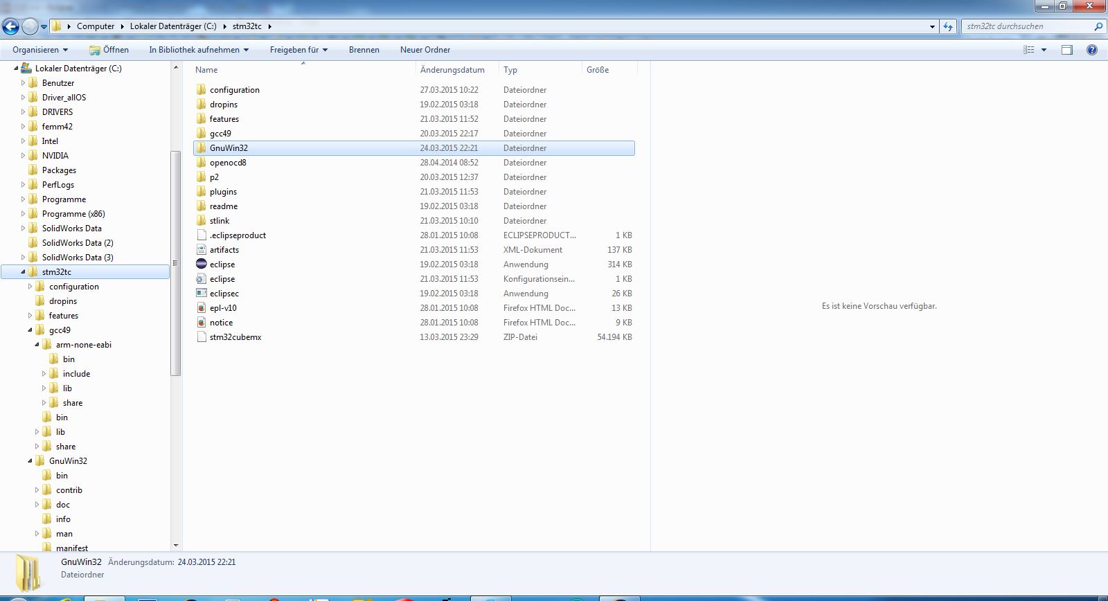Open the 'Freigeben für' menu
The height and width of the screenshot is (601, 1108).
[x=298, y=50]
